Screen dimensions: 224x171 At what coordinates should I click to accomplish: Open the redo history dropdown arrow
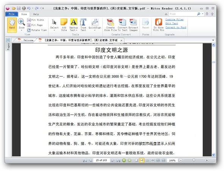click(41, 8)
